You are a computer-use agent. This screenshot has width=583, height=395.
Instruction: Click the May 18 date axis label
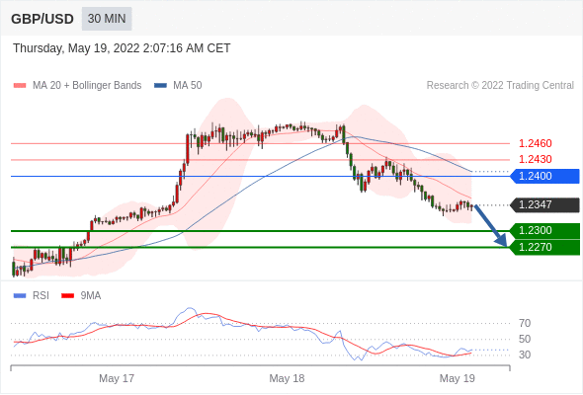point(287,378)
